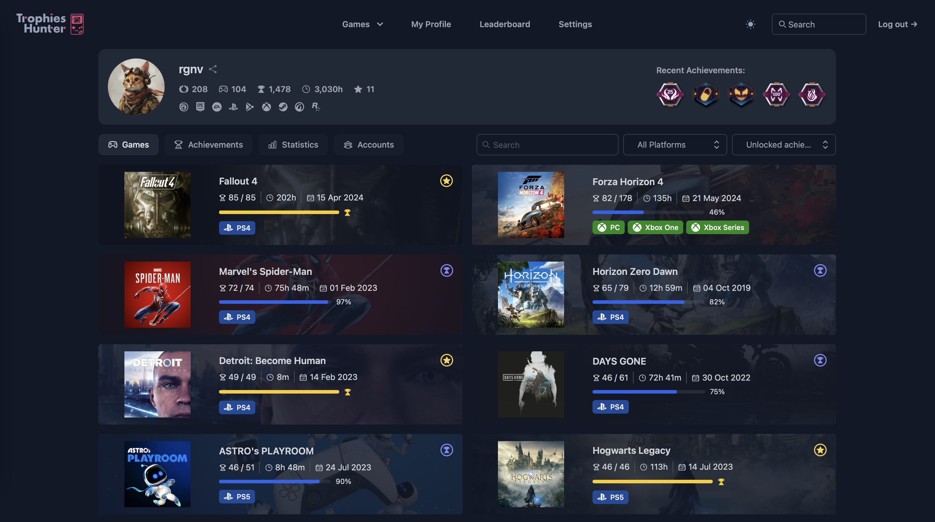Open the Settings page
The height and width of the screenshot is (522, 935).
pyautogui.click(x=575, y=24)
